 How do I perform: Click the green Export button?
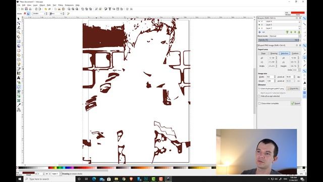click(x=296, y=103)
